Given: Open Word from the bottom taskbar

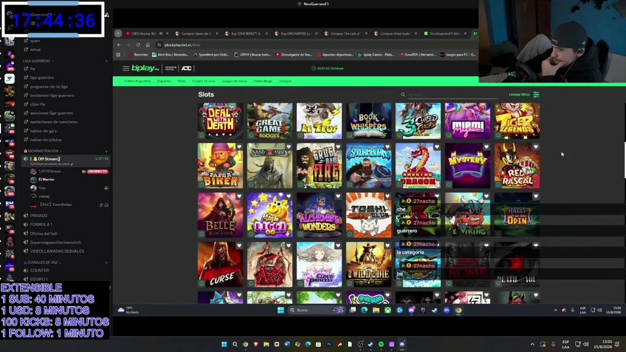Looking at the screenshot, I should coord(287,344).
